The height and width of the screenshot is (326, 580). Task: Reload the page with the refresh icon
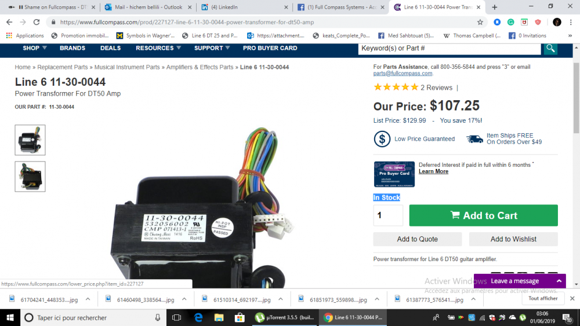point(36,22)
